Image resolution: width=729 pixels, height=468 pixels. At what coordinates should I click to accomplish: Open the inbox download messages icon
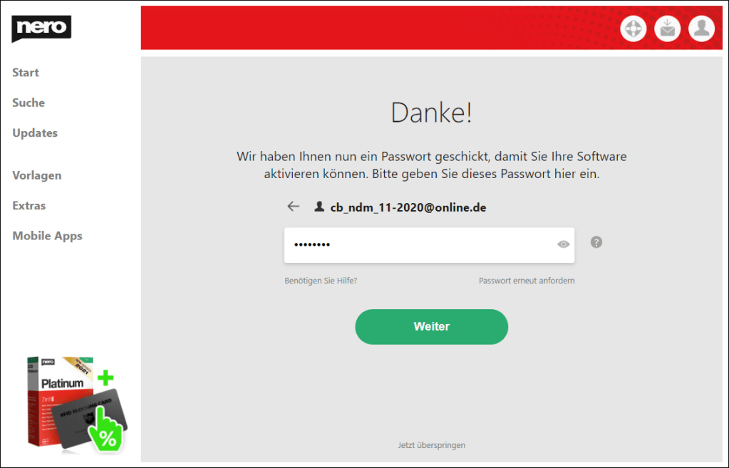pos(667,28)
